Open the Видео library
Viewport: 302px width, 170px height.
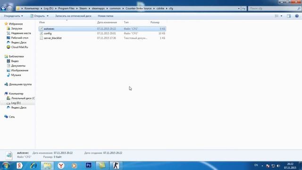coord(15,61)
